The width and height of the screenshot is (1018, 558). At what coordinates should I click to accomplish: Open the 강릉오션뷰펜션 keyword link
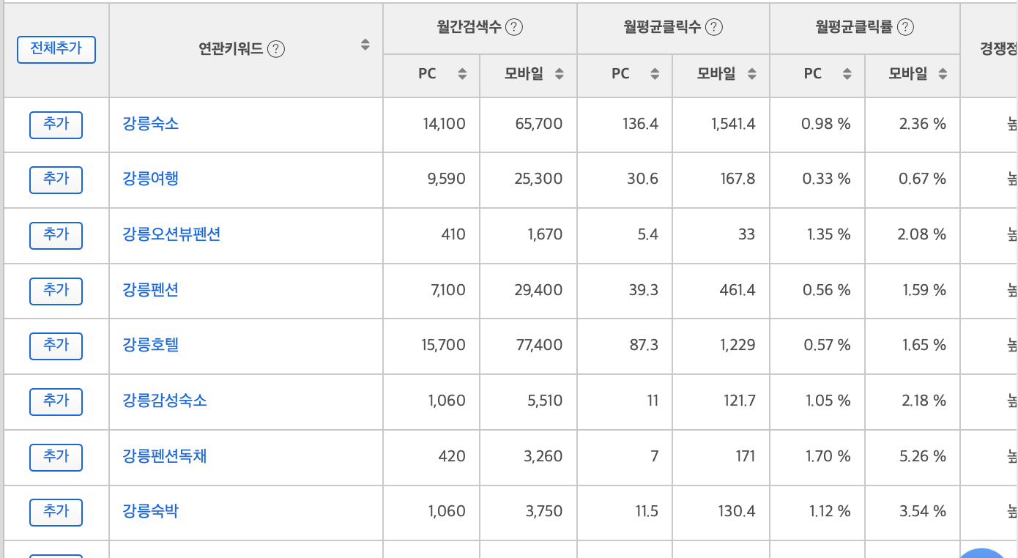pos(171,234)
